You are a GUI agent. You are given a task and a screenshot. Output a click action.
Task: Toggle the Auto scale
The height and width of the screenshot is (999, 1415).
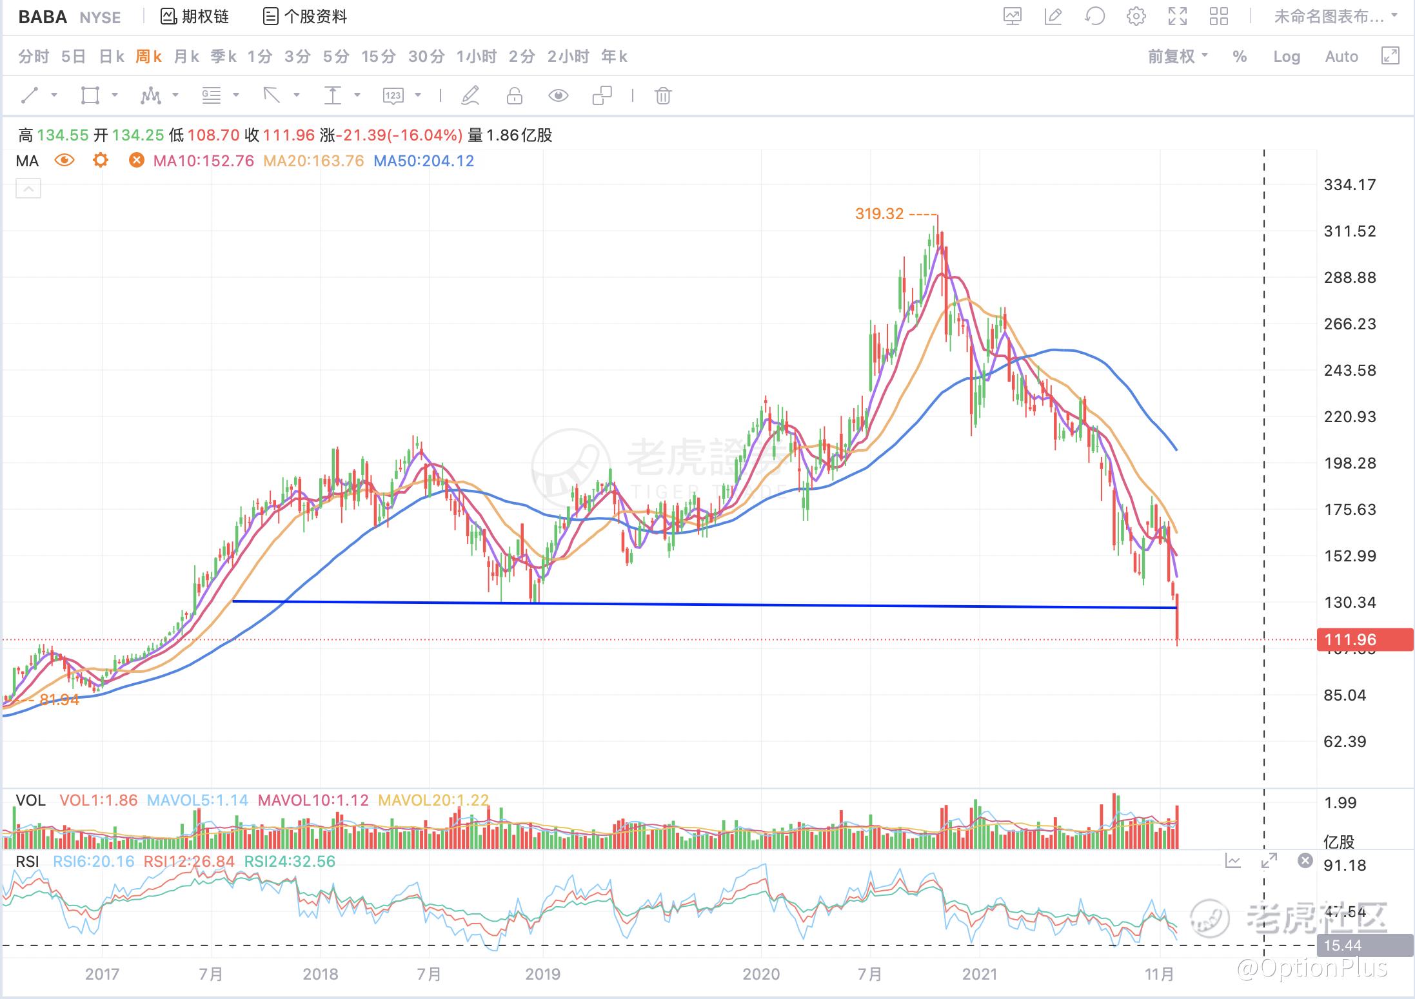pyautogui.click(x=1341, y=57)
